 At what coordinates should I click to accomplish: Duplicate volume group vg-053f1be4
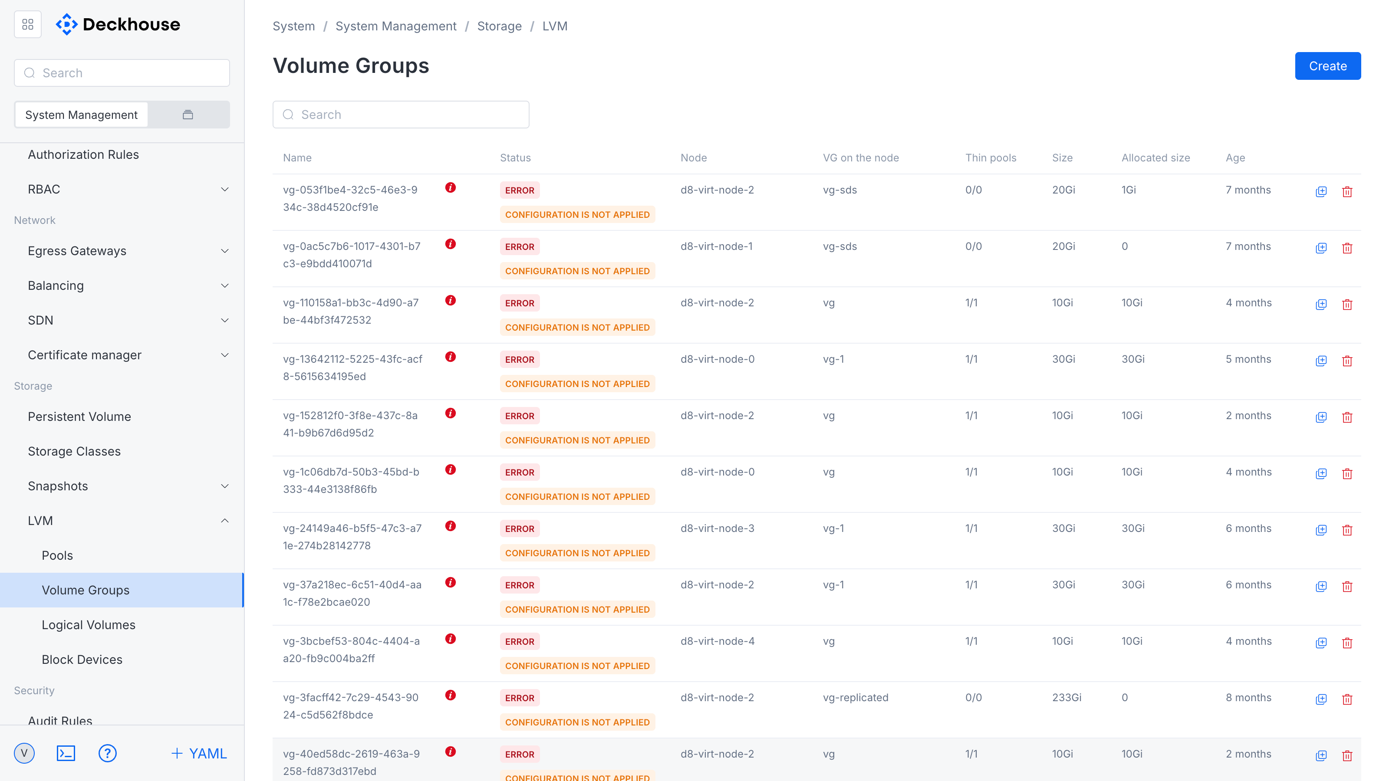click(x=1321, y=191)
